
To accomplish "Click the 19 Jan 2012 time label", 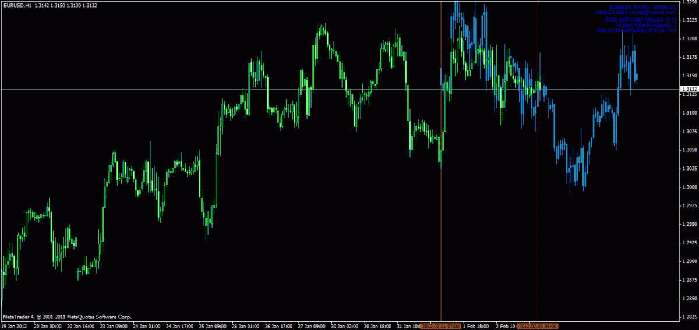I will click(14, 326).
